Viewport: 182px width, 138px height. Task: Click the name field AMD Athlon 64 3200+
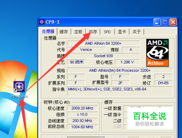103,43
